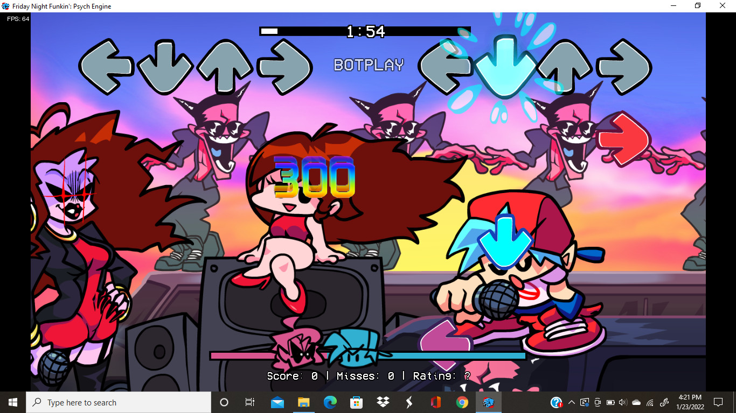Open Dropbox from the taskbar
The image size is (736, 413).
click(383, 402)
